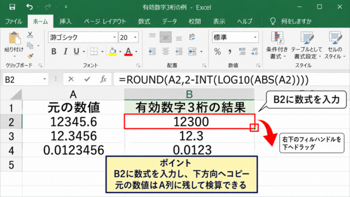Open Number (数値) dialog launcher

(x=258, y=66)
